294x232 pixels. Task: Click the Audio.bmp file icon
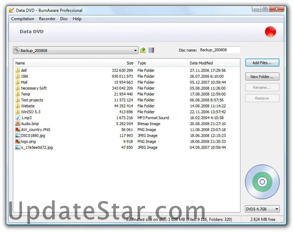point(18,123)
